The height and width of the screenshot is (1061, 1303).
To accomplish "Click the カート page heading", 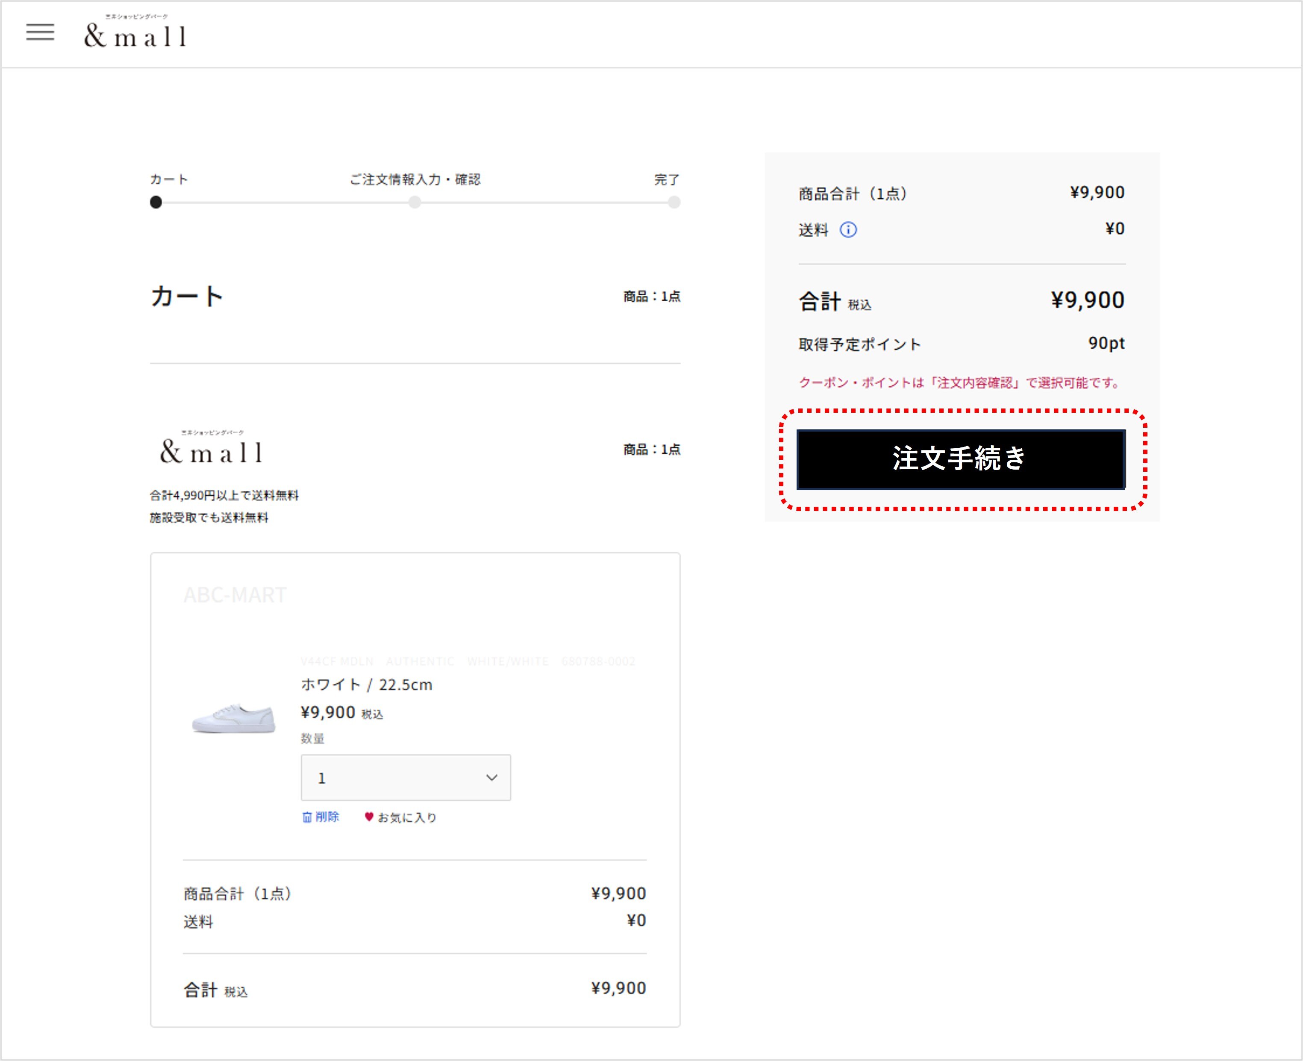I will coord(187,297).
